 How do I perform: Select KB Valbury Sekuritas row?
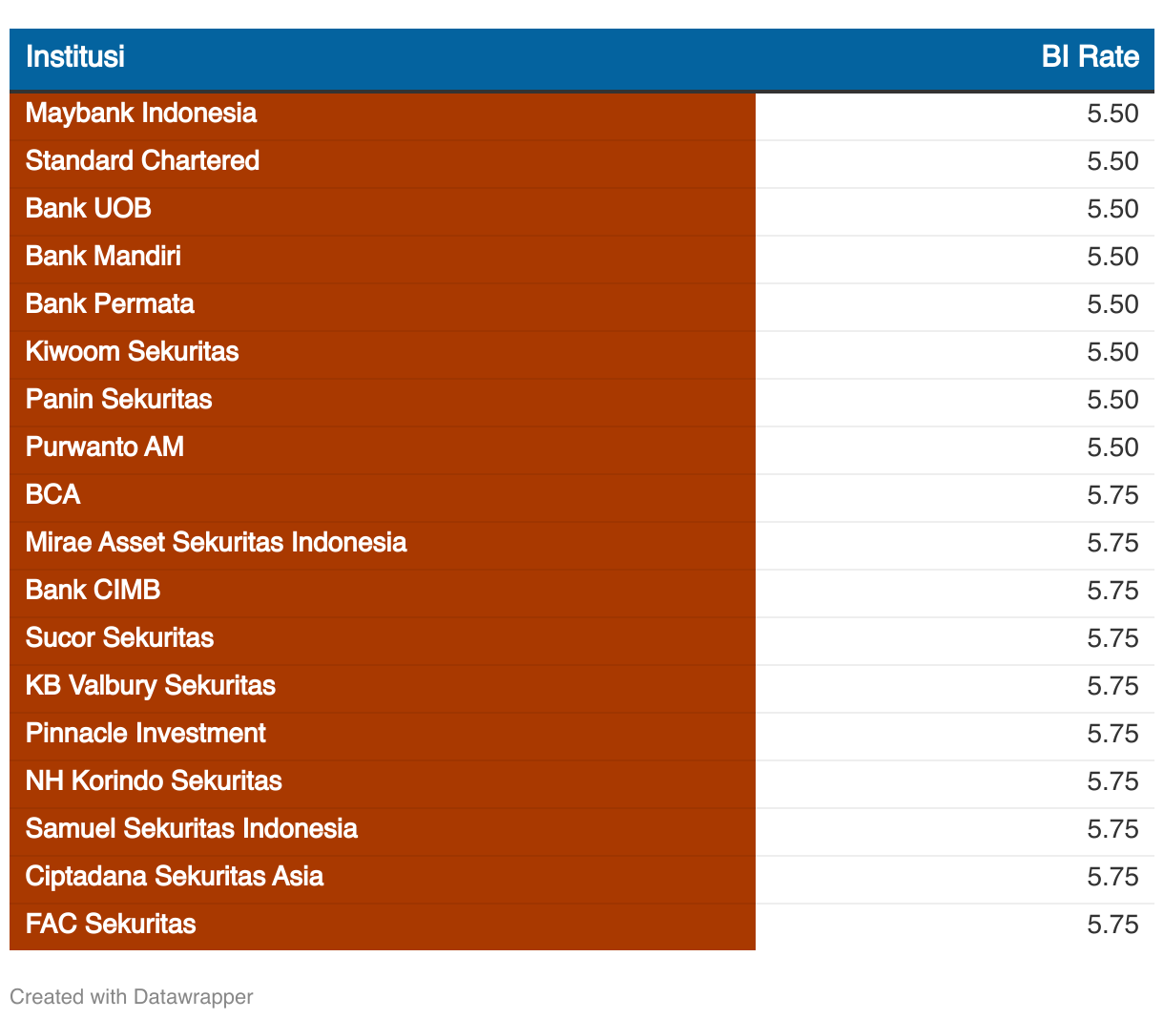(x=582, y=688)
